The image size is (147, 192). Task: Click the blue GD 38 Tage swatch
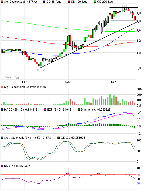click(x=44, y=2)
